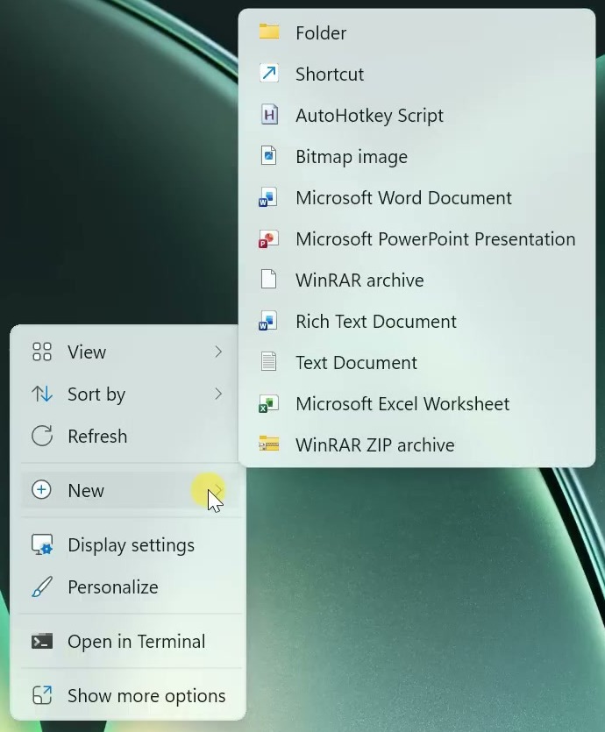Click the Display settings monitor icon
Image resolution: width=605 pixels, height=732 pixels.
pyautogui.click(x=42, y=544)
